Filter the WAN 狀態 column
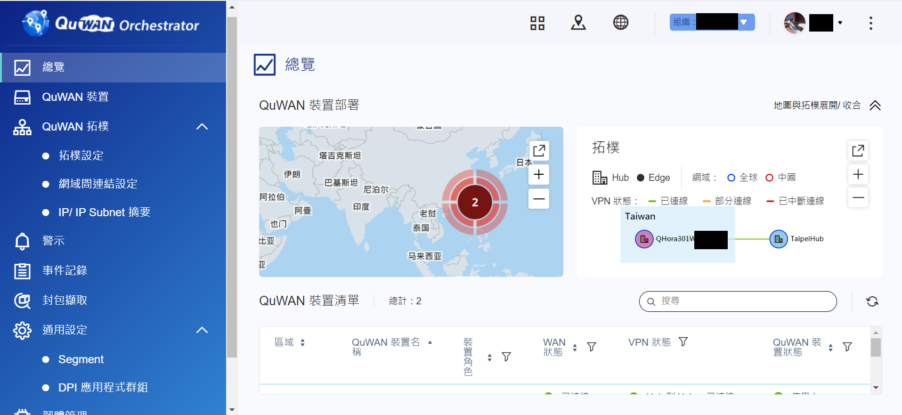 [x=592, y=347]
